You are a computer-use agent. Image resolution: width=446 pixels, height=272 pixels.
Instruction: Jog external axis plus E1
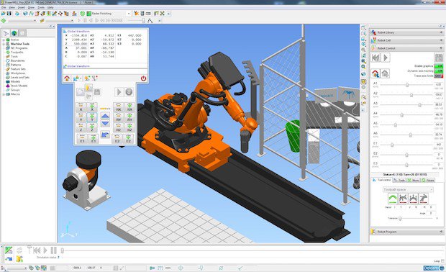point(94,139)
